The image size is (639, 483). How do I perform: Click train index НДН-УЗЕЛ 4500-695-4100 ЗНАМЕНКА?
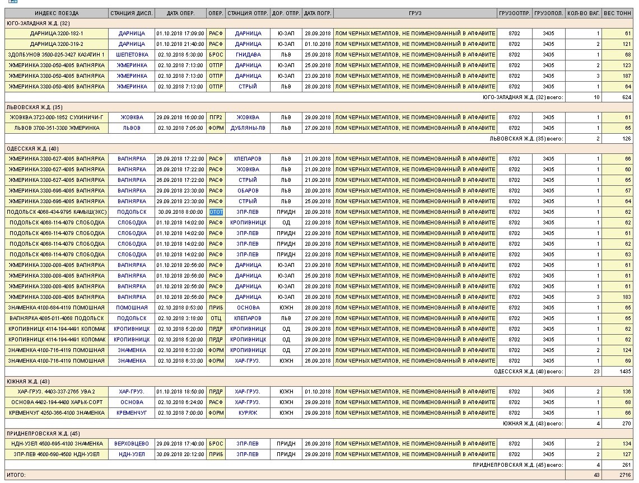click(57, 443)
